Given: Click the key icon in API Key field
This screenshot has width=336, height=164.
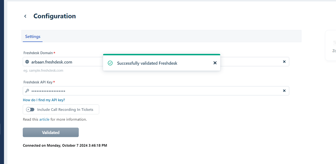Looking at the screenshot, I should tap(27, 91).
